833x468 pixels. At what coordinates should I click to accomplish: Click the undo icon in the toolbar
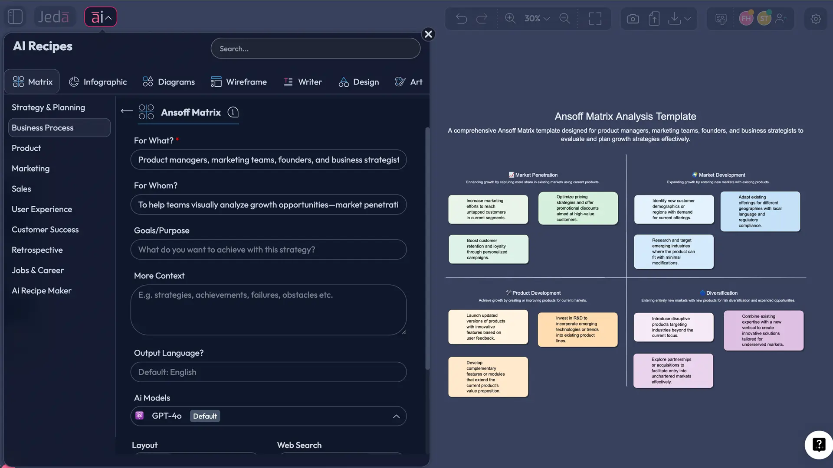click(461, 18)
